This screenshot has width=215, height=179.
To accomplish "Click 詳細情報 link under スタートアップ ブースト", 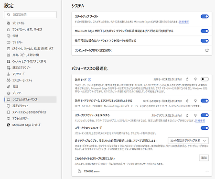I will (184, 22).
